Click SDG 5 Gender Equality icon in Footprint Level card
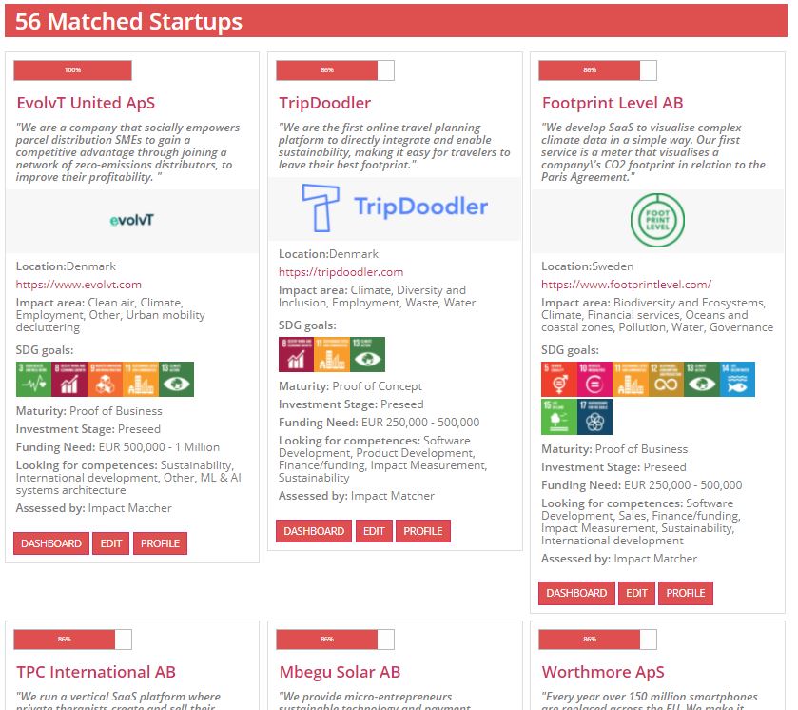Viewport: 798px width, 710px height. [559, 380]
